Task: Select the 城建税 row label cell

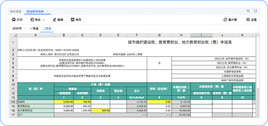Action: (35, 102)
